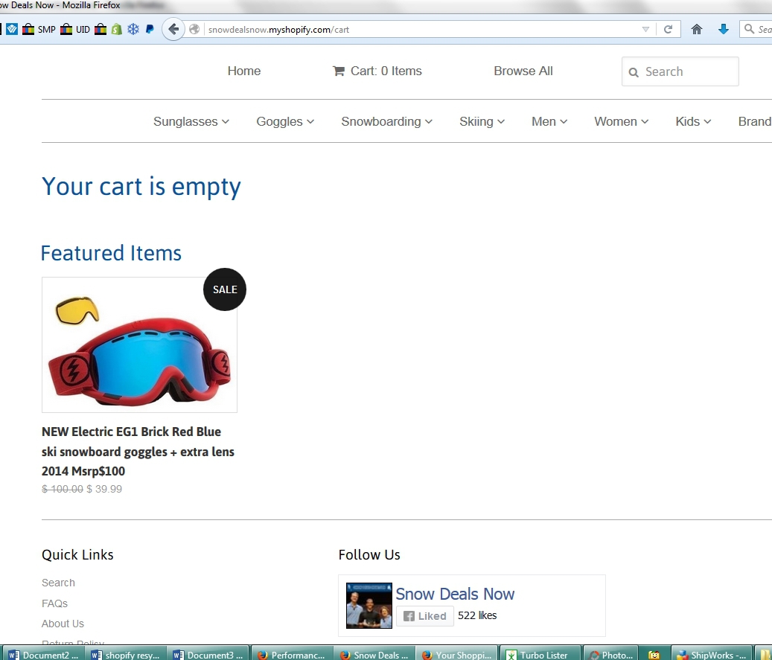
Task: Click the Facebook Liked button
Action: [x=425, y=616]
